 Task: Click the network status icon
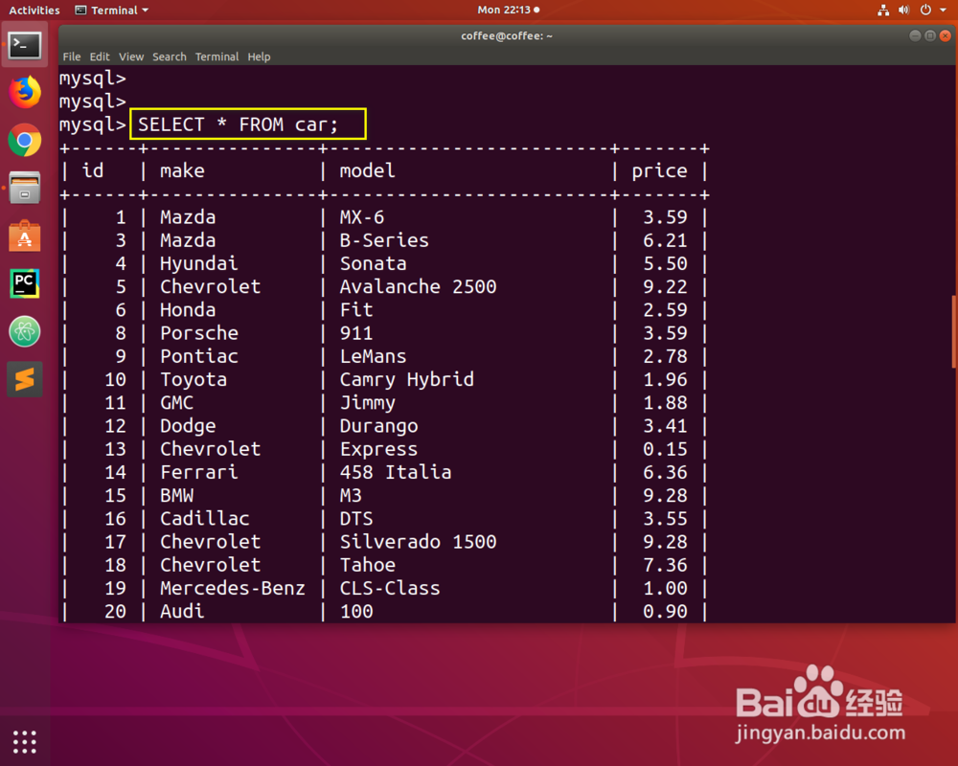click(x=883, y=10)
